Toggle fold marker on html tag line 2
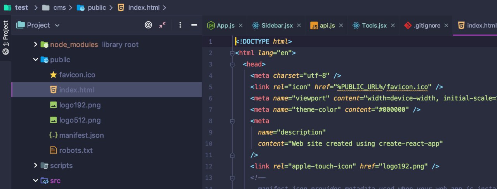Image resolution: width=497 pixels, height=189 pixels. (232, 53)
